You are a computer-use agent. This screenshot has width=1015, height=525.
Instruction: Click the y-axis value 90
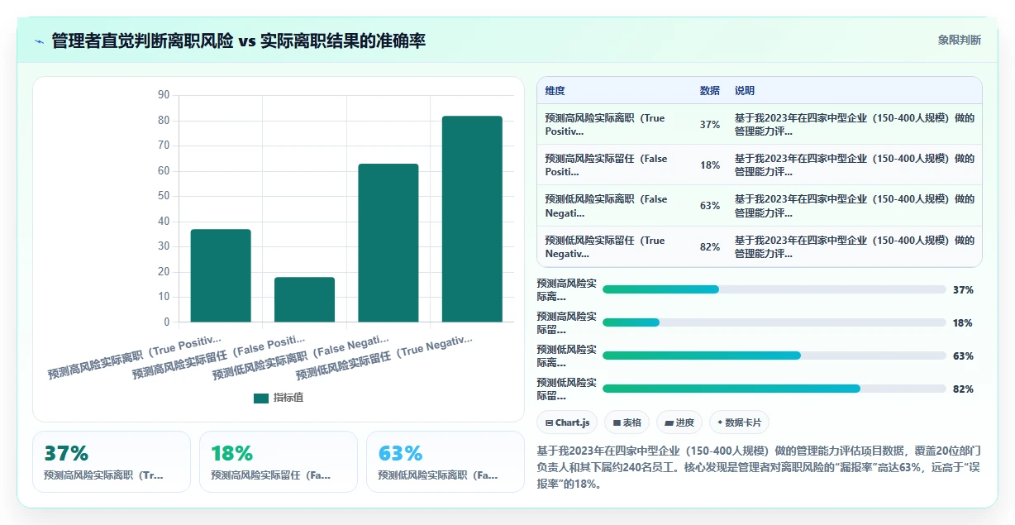click(163, 95)
